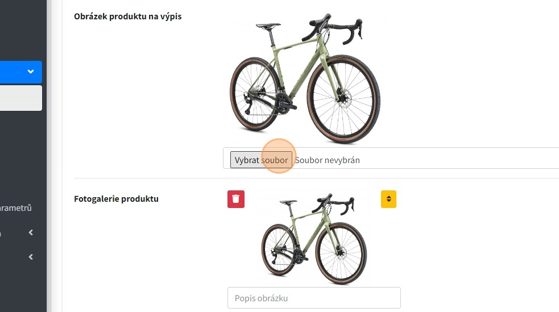The image size is (559, 312).
Task: Open the sidebar item ending in "arametrů"
Action: [x=16, y=208]
